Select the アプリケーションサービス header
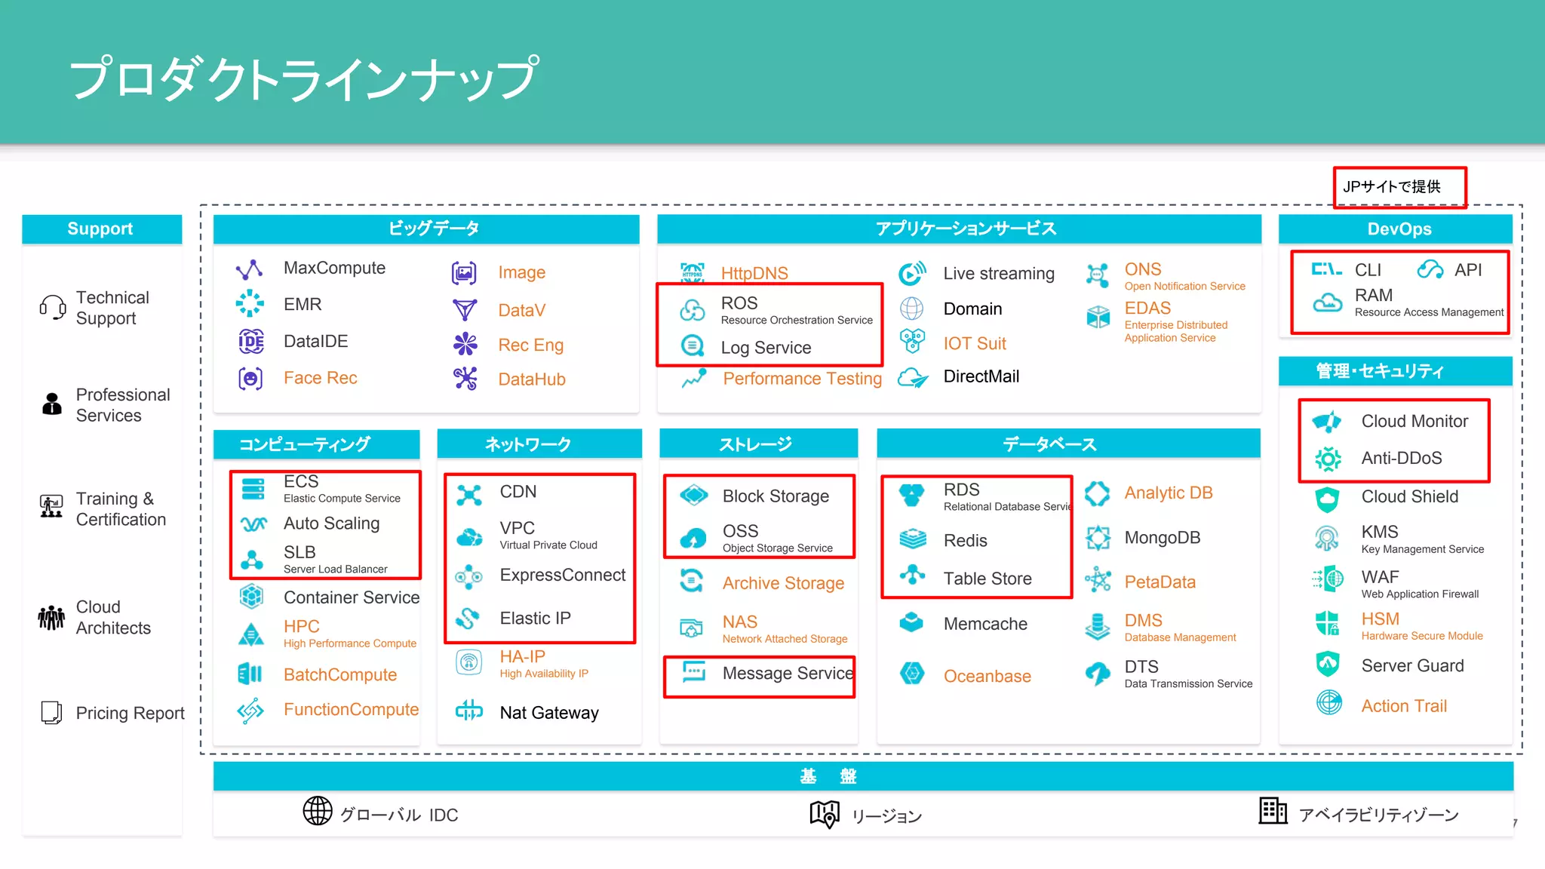This screenshot has width=1545, height=869. click(959, 229)
